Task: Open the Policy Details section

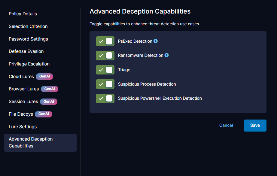Action: click(x=23, y=14)
